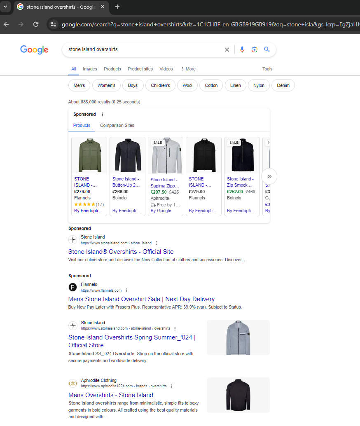
Task: Click the browser forward arrow
Action: 21,24
